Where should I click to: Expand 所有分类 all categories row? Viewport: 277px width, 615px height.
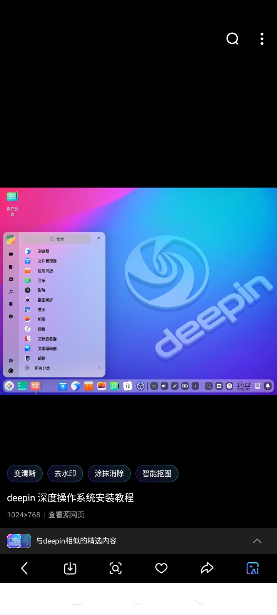(x=63, y=368)
